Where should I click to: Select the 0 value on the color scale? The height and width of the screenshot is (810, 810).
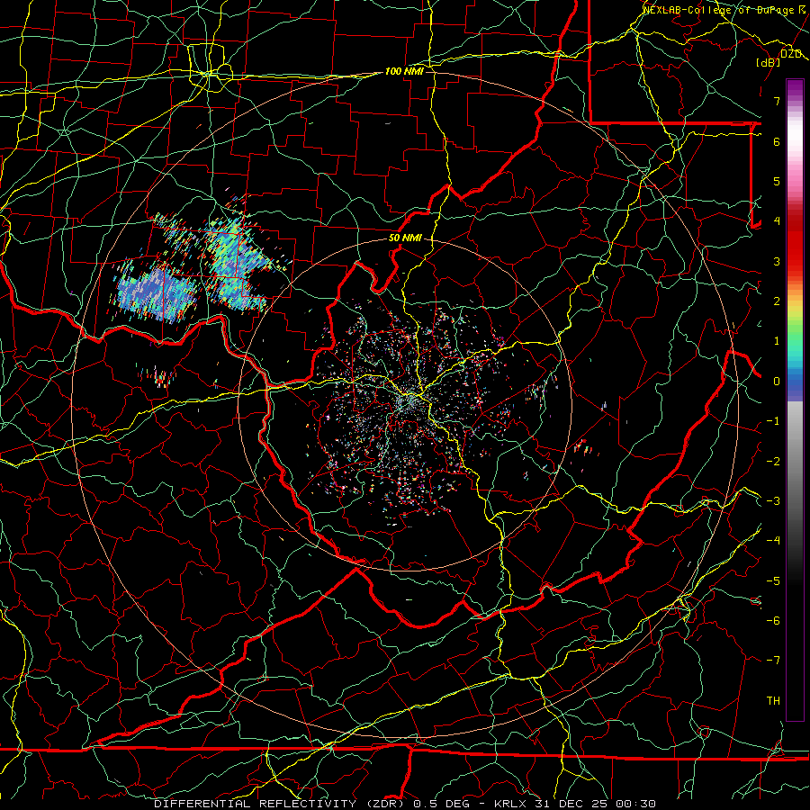[777, 382]
